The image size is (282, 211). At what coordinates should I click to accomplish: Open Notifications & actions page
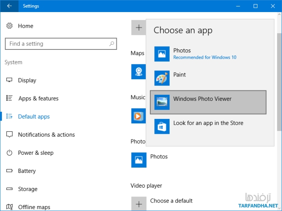point(46,135)
